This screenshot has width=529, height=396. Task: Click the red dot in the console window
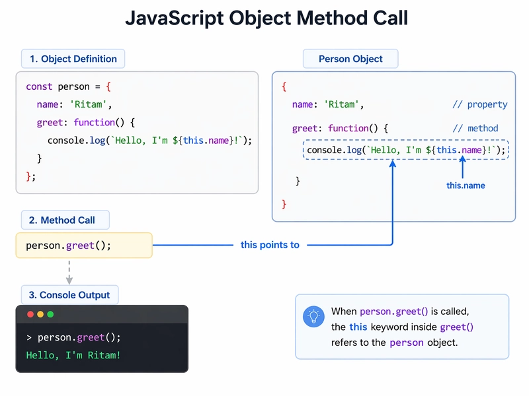pyautogui.click(x=30, y=314)
